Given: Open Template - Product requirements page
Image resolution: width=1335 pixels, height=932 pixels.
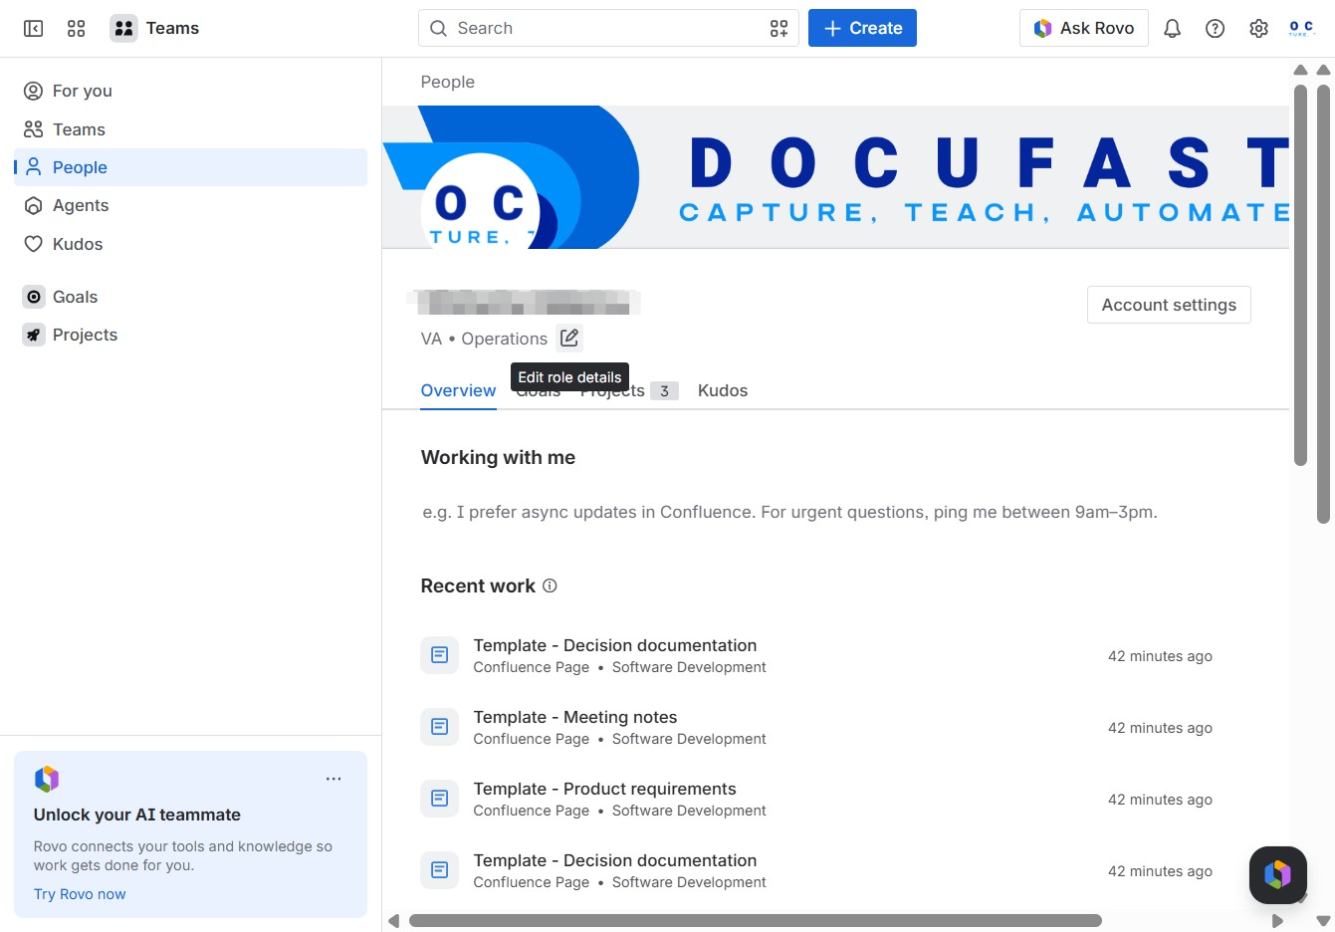Looking at the screenshot, I should (x=604, y=789).
